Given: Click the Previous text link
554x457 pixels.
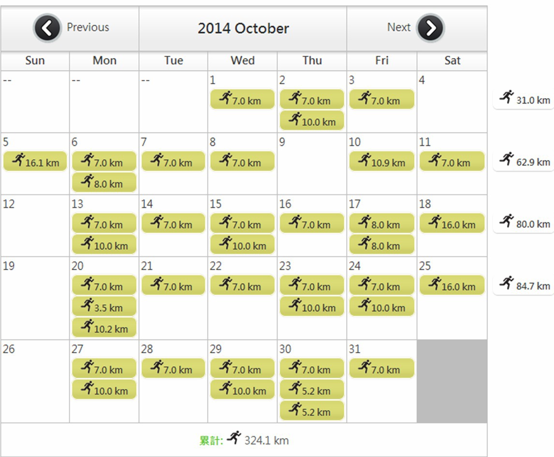Looking at the screenshot, I should [88, 27].
